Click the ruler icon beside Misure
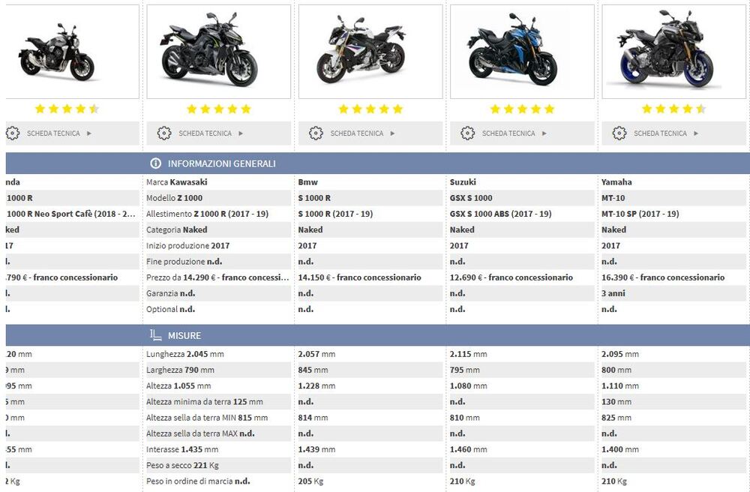The width and height of the screenshot is (750, 492). click(x=155, y=335)
